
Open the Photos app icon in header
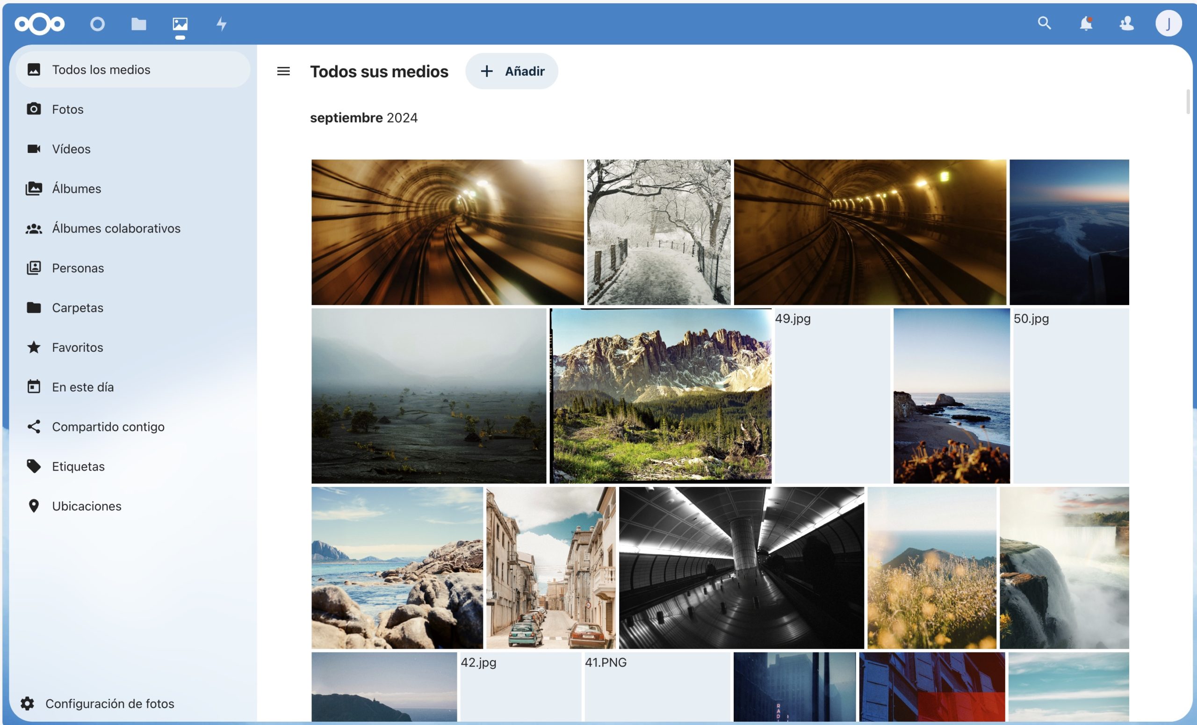(180, 24)
